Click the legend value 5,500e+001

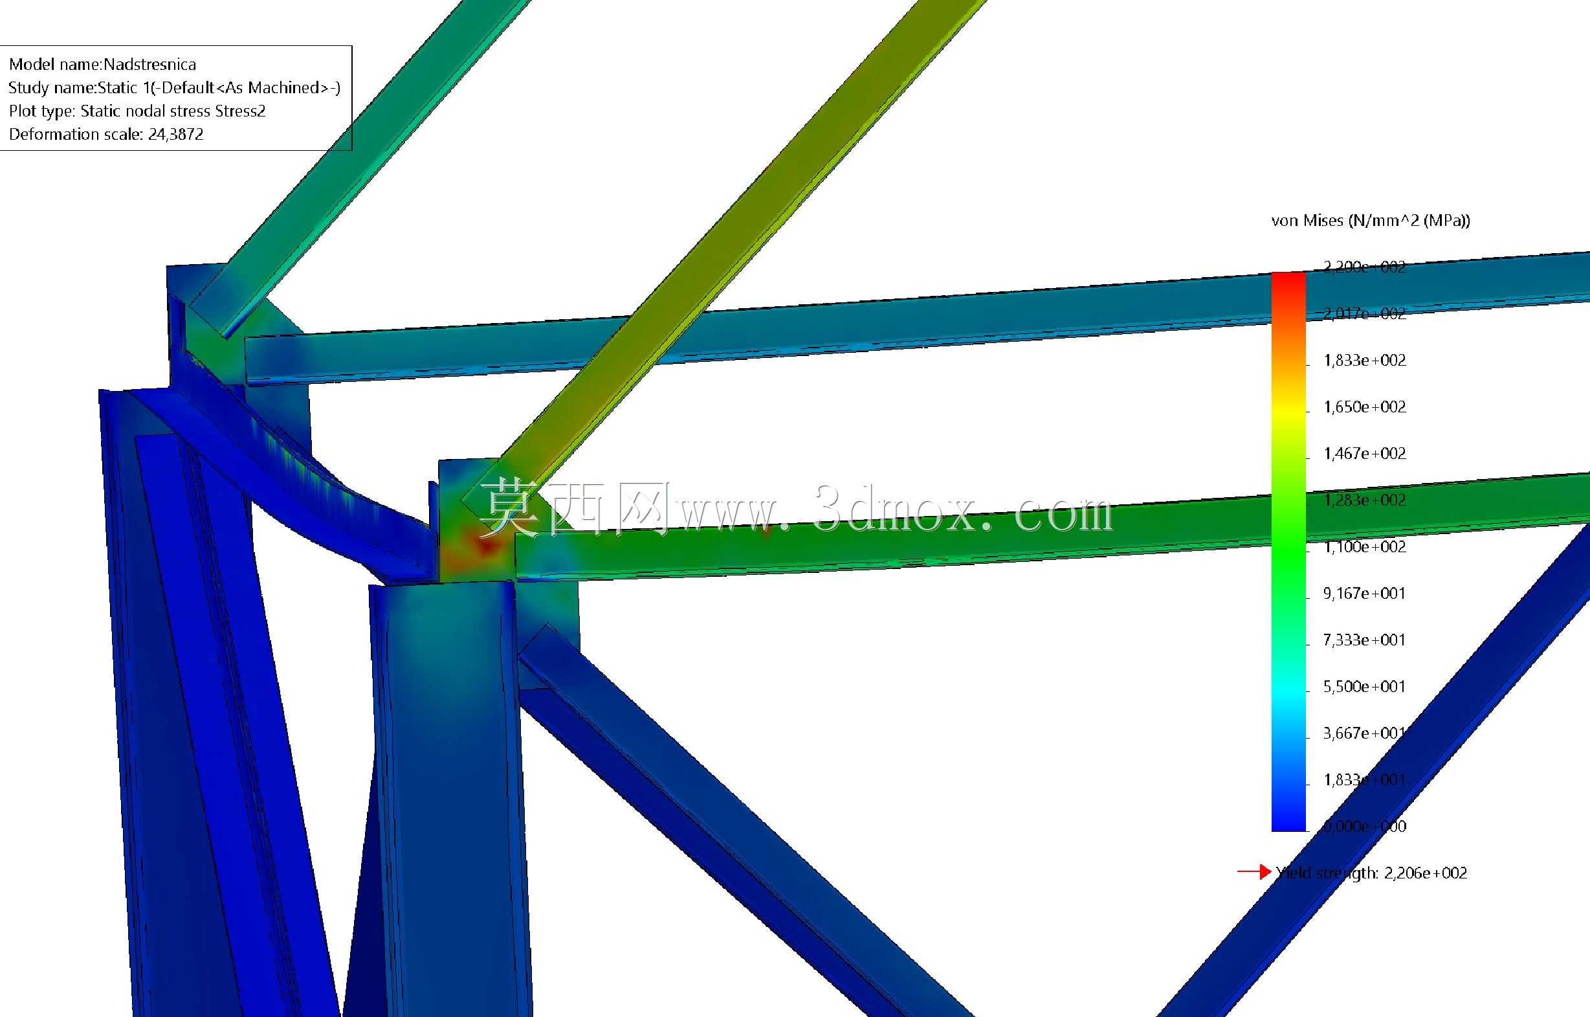[1364, 686]
